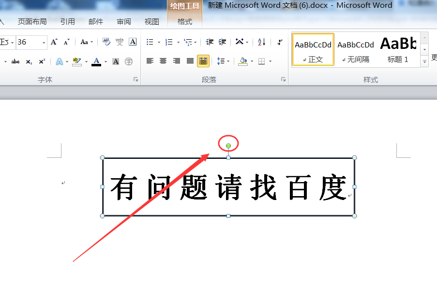Click the Phonetic Guide wén icon
Image resolution: width=437 pixels, height=291 pixels.
pyautogui.click(x=120, y=42)
